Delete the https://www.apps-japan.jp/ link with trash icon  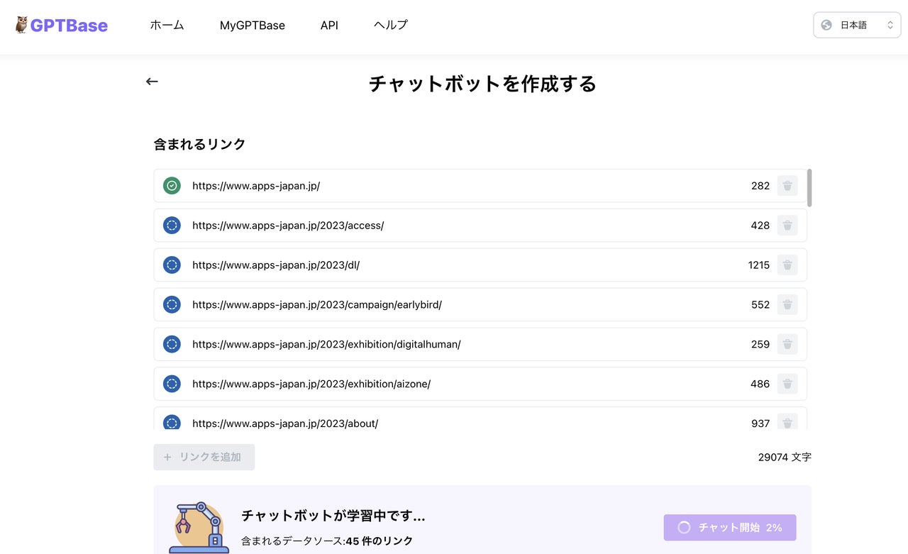point(787,185)
